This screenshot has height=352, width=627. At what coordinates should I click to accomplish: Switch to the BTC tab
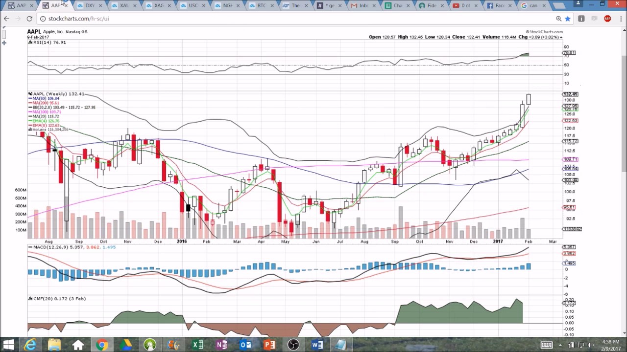(262, 5)
